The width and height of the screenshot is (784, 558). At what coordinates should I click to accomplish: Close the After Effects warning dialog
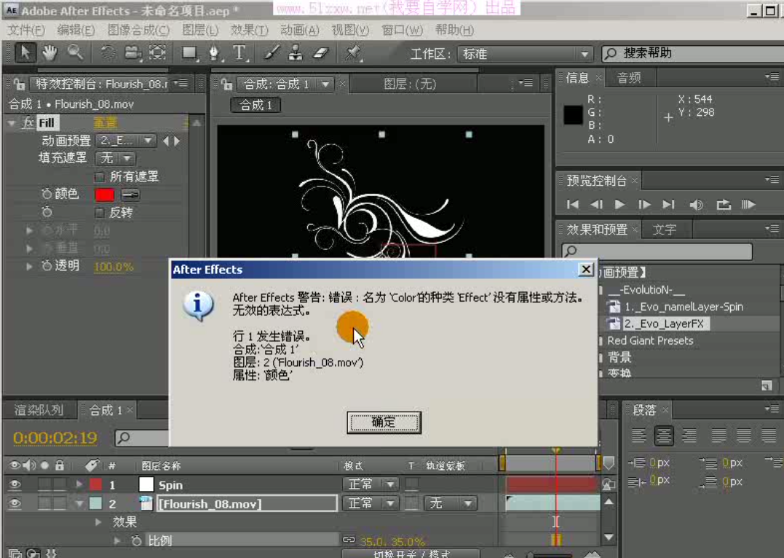[x=586, y=270]
